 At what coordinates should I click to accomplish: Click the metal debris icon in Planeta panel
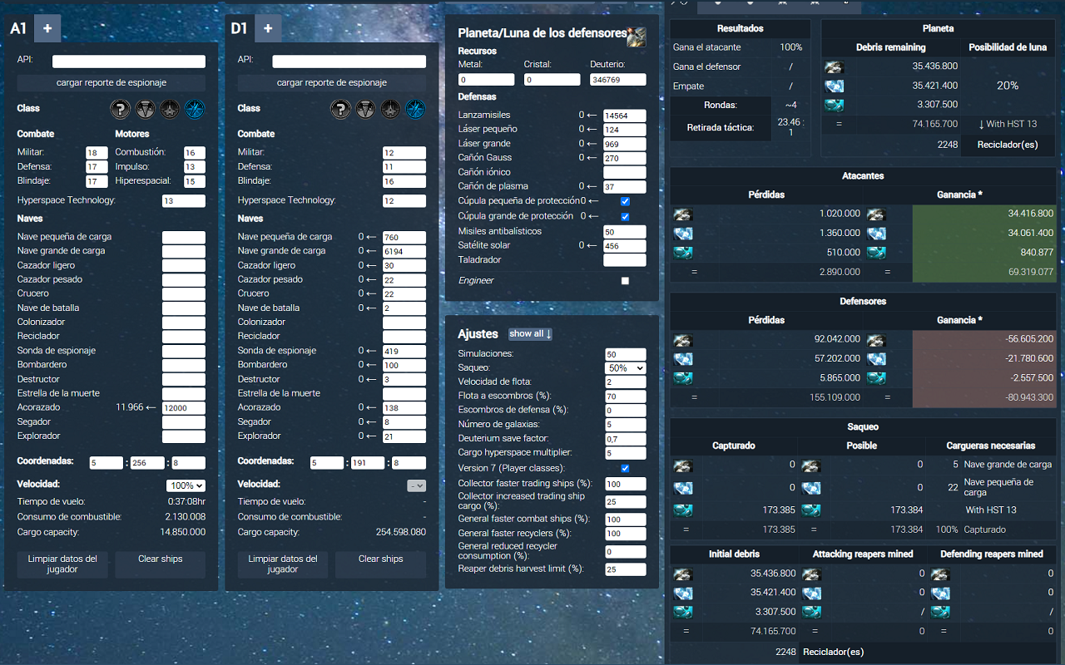[x=834, y=66]
